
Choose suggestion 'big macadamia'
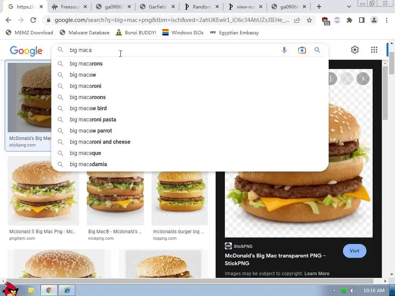[190, 164]
